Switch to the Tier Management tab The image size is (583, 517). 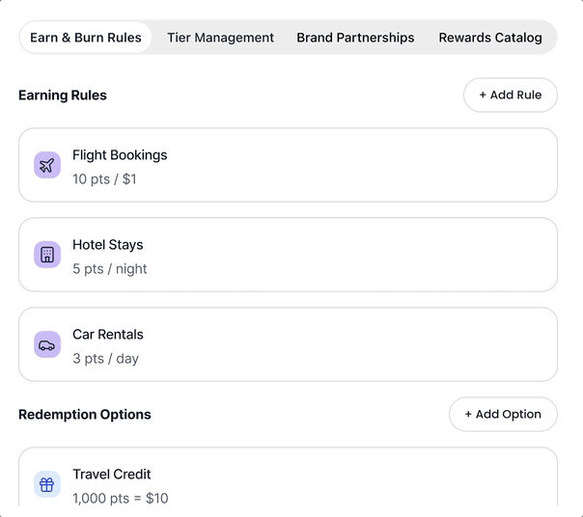(x=220, y=38)
